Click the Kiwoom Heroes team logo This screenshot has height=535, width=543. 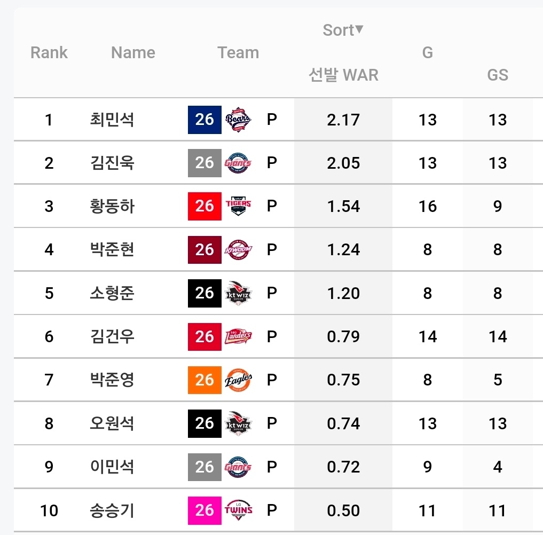(x=238, y=250)
